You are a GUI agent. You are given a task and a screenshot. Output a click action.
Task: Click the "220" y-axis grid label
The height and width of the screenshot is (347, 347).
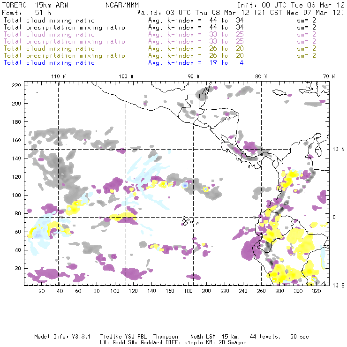click(x=16, y=85)
